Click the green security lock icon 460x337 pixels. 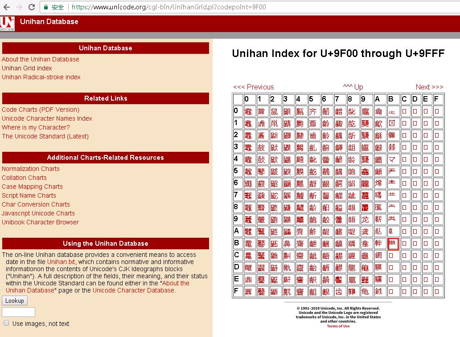click(x=46, y=7)
